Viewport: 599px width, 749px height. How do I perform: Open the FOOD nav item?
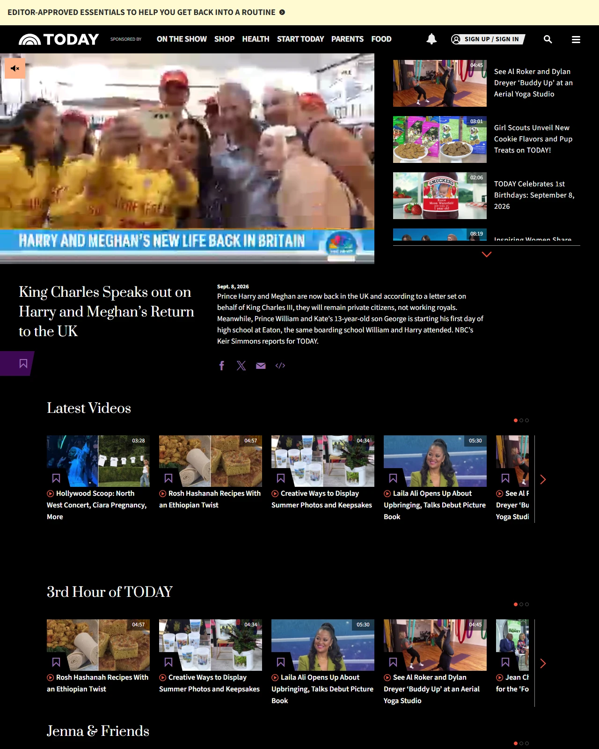(x=381, y=39)
